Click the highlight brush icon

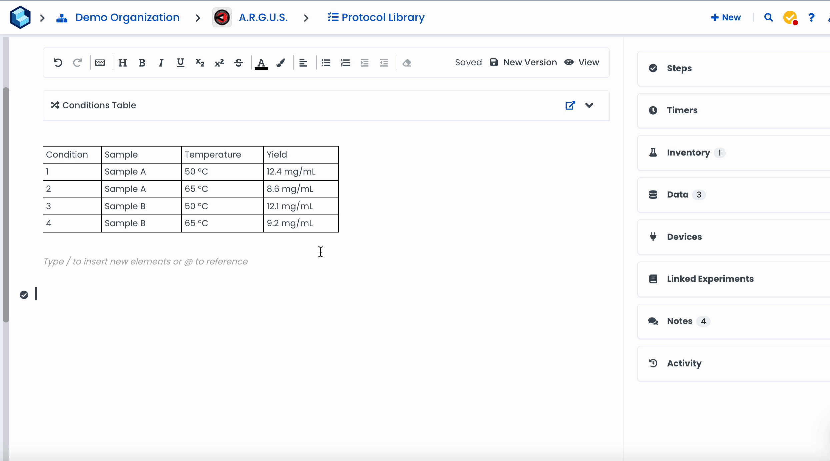(x=281, y=63)
